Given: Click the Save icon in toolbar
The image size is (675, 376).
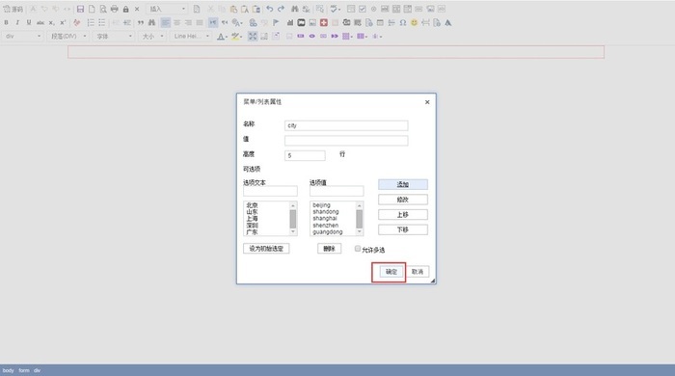Looking at the screenshot, I should (x=80, y=9).
